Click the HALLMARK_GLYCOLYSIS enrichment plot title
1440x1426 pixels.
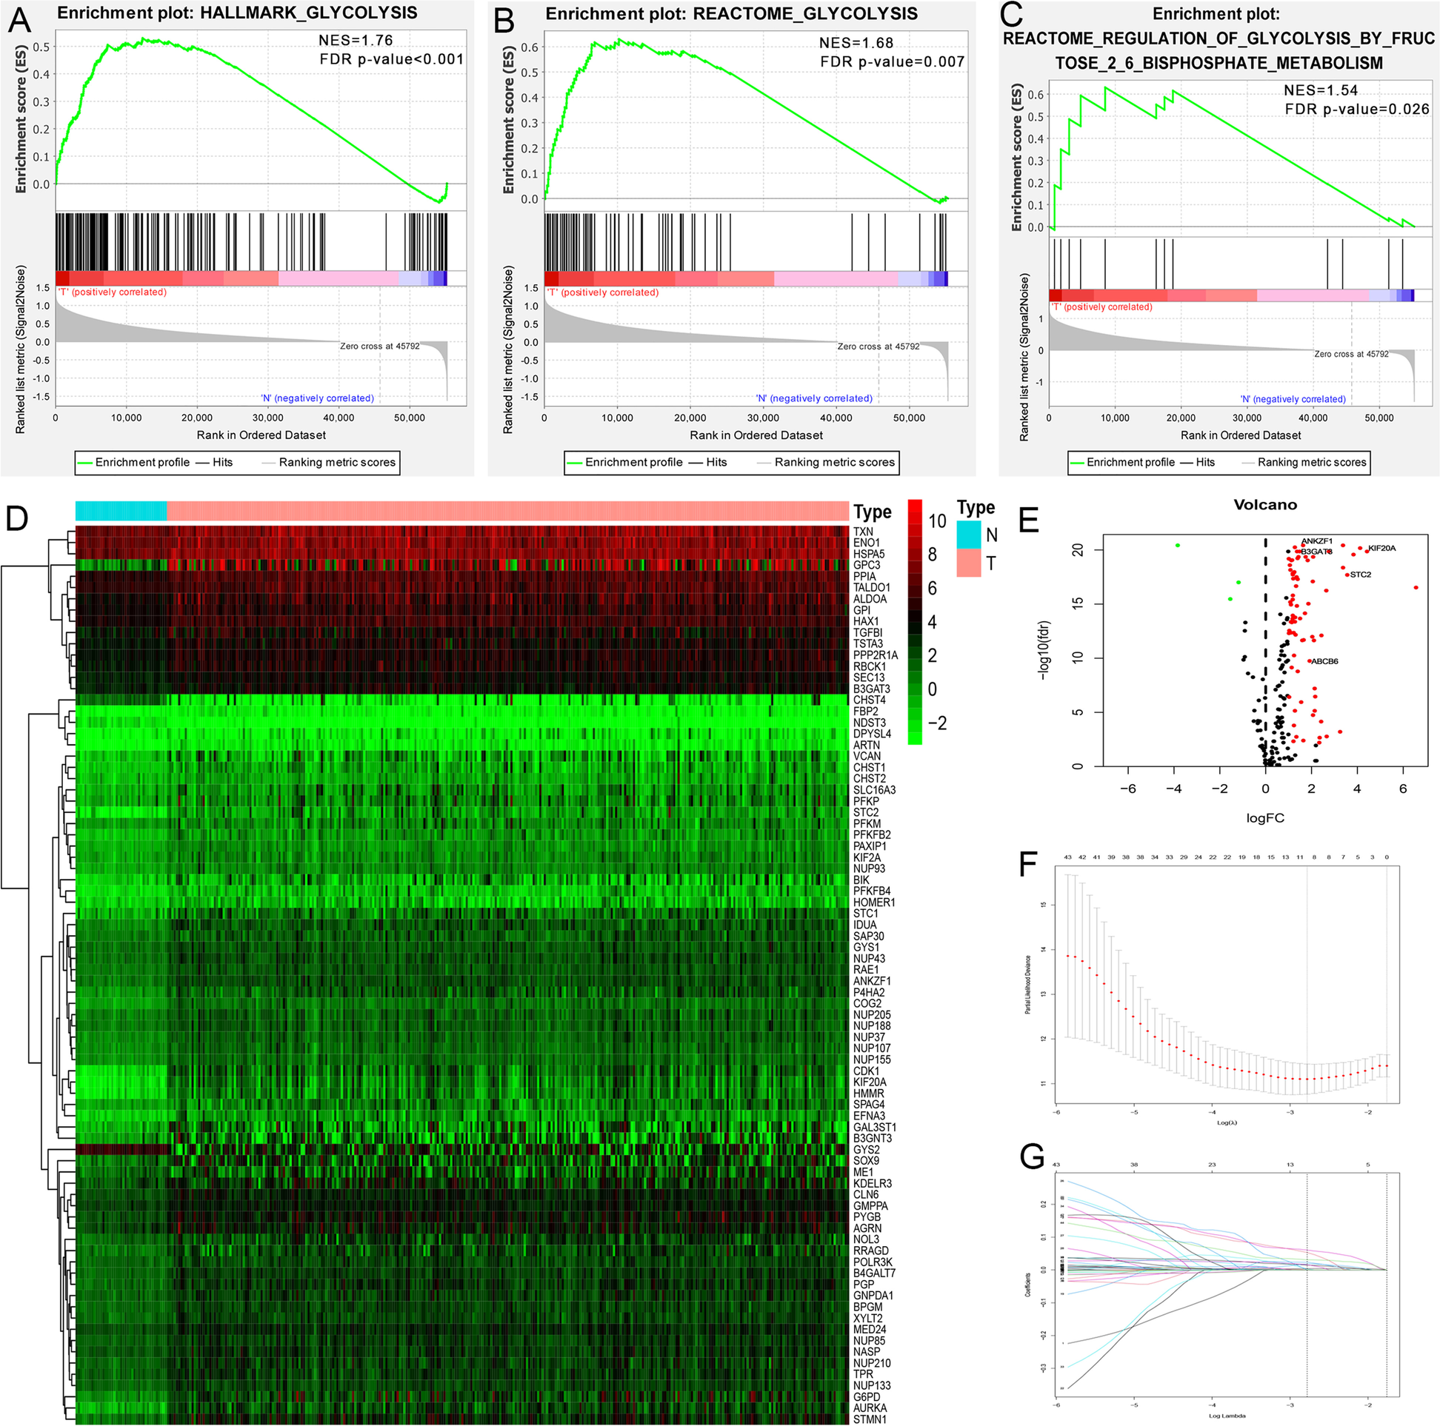point(237,13)
